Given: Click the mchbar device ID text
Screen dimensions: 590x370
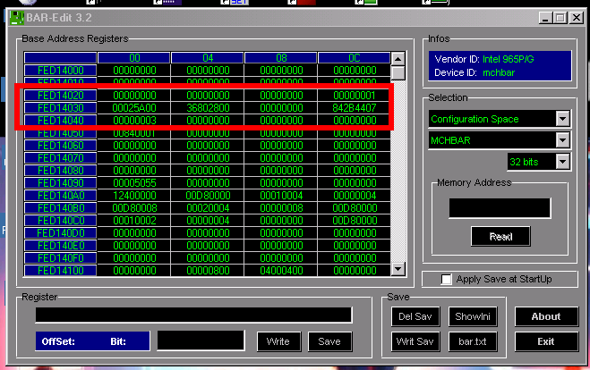Looking at the screenshot, I should pyautogui.click(x=499, y=72).
